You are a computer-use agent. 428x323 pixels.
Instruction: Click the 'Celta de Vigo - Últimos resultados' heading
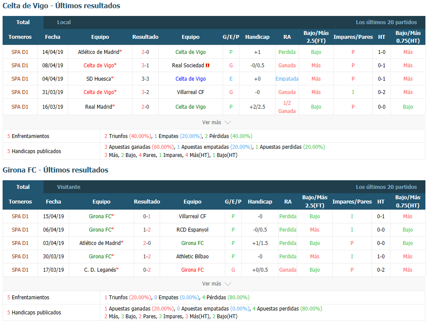click(x=61, y=6)
